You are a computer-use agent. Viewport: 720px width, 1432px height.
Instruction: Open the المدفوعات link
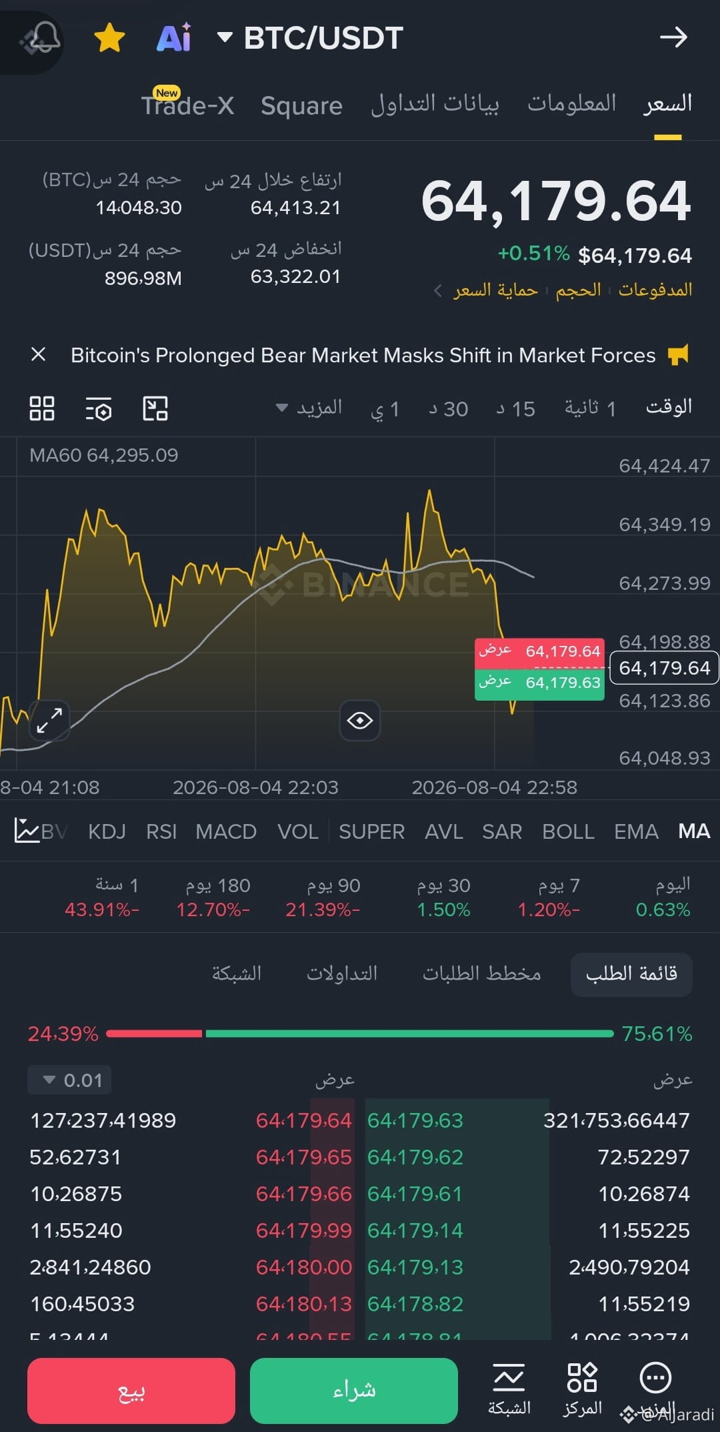(655, 290)
